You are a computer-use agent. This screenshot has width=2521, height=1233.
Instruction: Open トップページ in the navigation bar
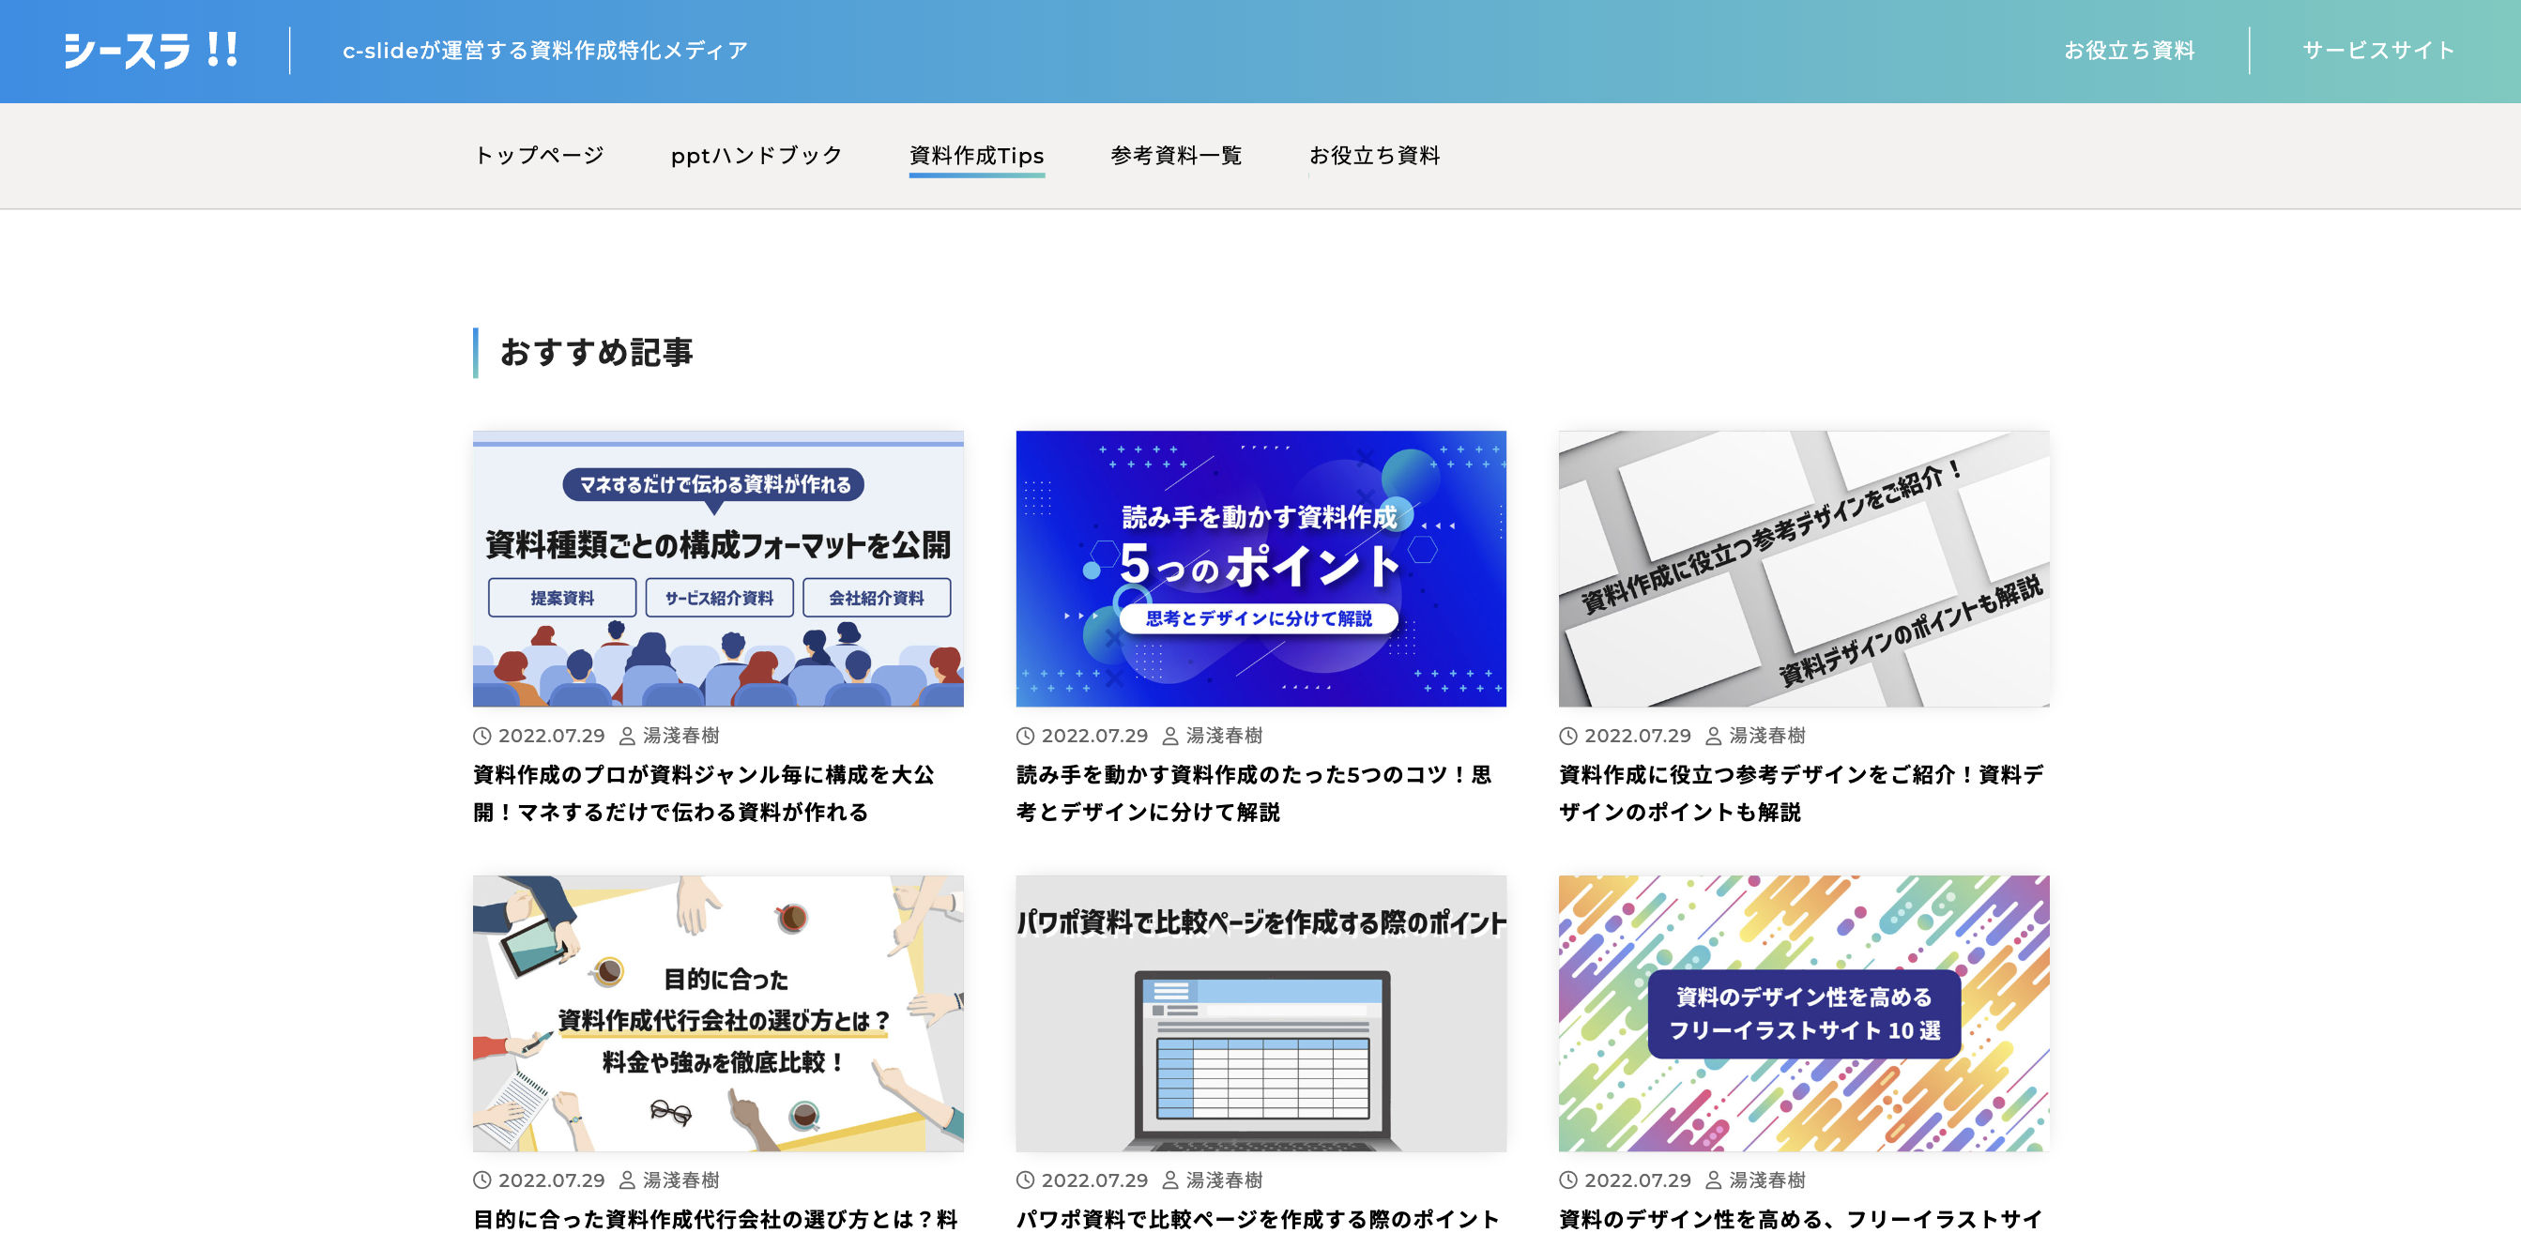coord(540,156)
